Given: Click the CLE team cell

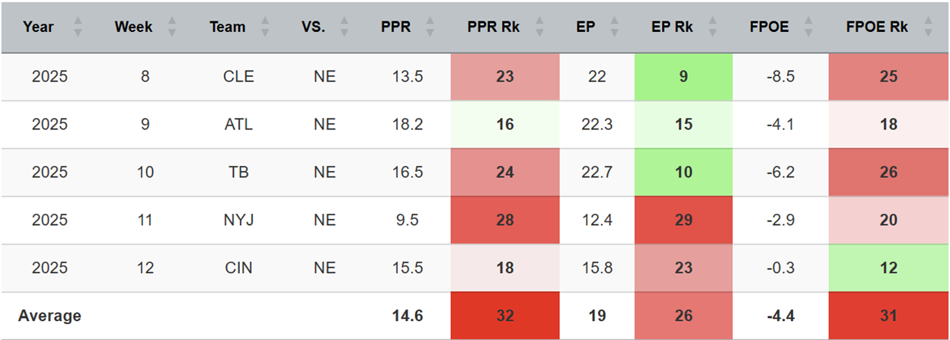Looking at the screenshot, I should 238,77.
